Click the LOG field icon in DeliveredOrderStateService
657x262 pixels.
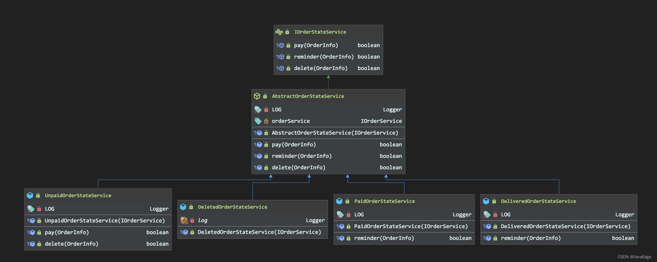[487, 215]
